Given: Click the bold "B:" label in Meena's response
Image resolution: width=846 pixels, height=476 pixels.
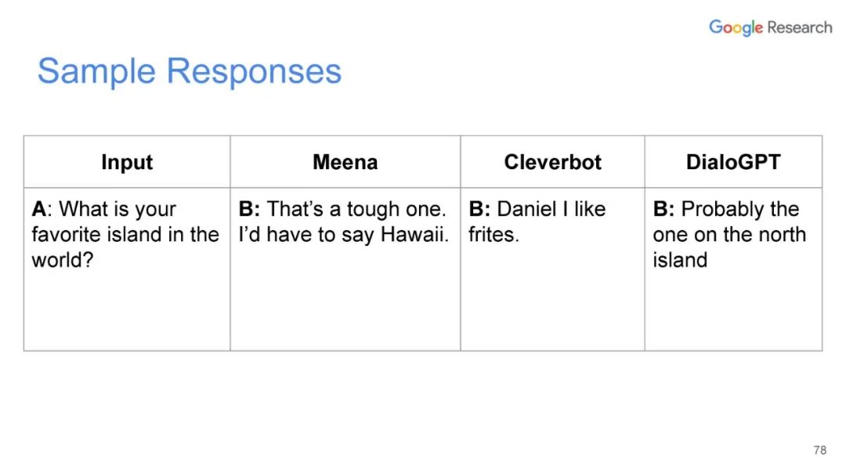Looking at the screenshot, I should click(249, 209).
